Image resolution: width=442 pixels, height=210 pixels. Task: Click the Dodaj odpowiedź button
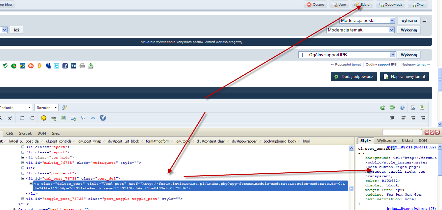point(354,77)
